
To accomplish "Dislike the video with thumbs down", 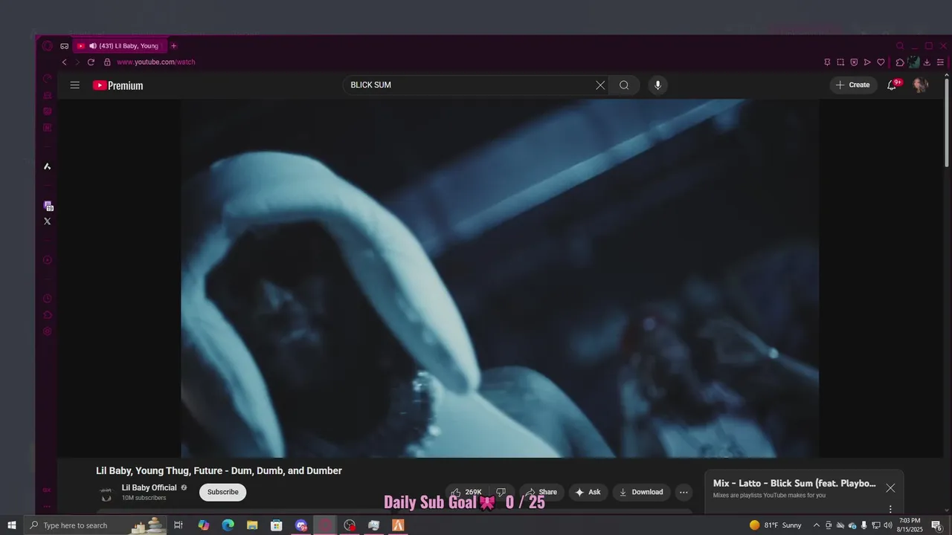I will pos(501,492).
